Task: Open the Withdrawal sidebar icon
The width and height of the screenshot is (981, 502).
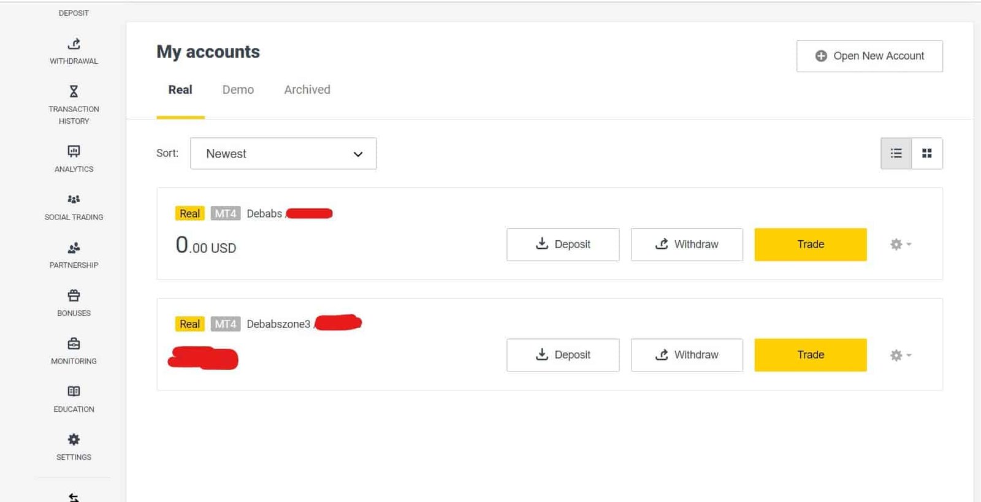Action: 74,44
